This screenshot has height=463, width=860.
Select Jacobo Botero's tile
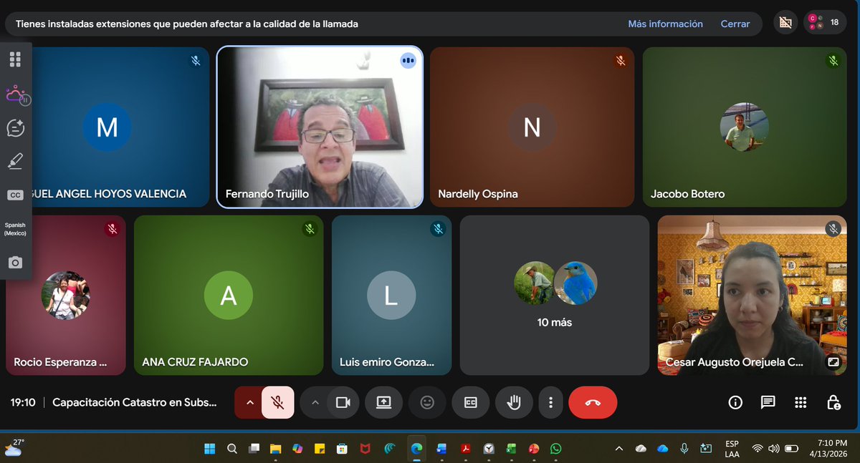point(745,127)
